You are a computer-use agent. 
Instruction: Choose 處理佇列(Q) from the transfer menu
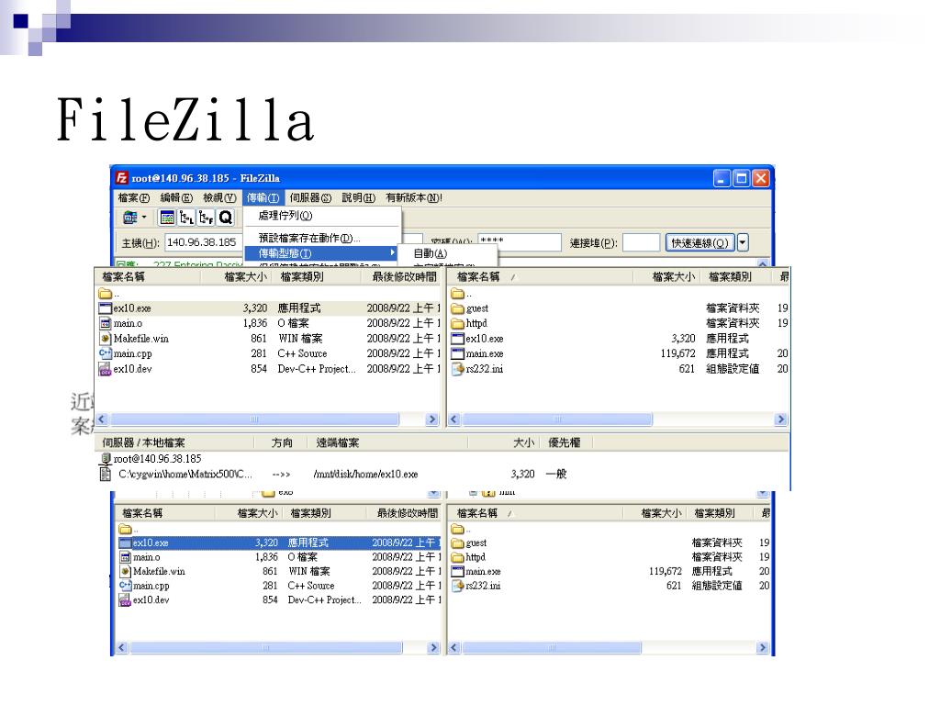pyautogui.click(x=322, y=215)
